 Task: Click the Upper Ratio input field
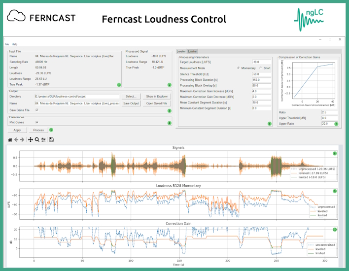(x=329, y=124)
